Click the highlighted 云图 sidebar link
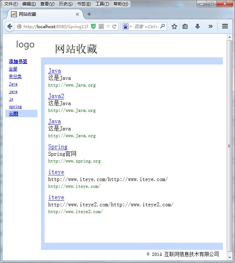The image size is (235, 263). pyautogui.click(x=14, y=114)
